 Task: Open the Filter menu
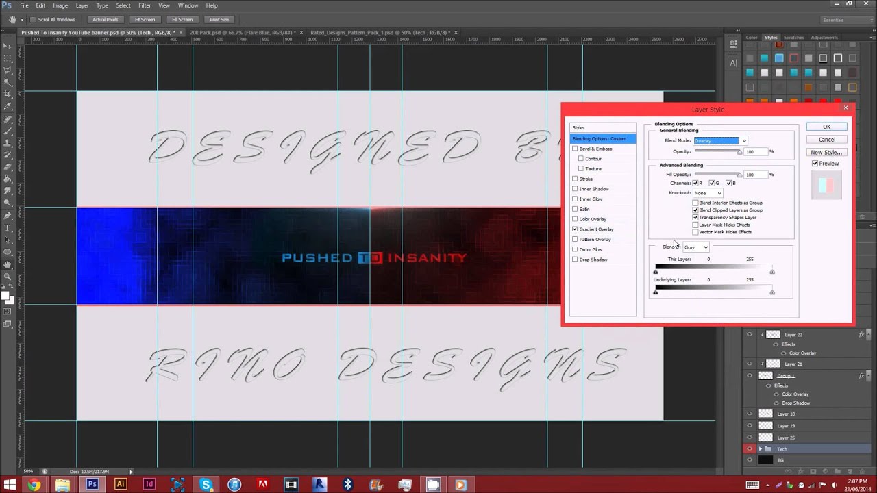pos(145,5)
